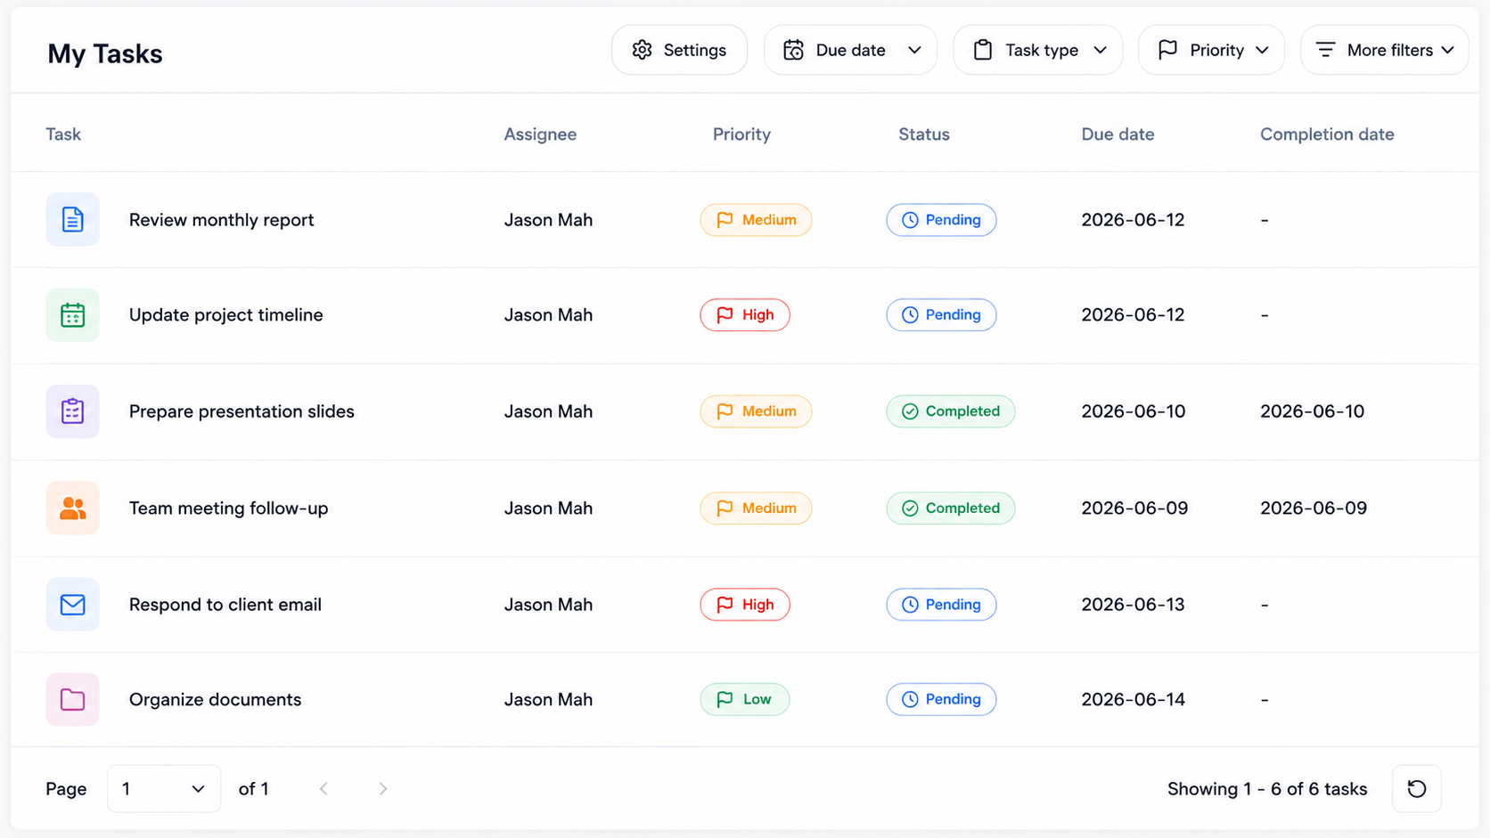1490x838 pixels.
Task: Click the Medium priority badge for Prepare presentation slides
Action: click(756, 411)
